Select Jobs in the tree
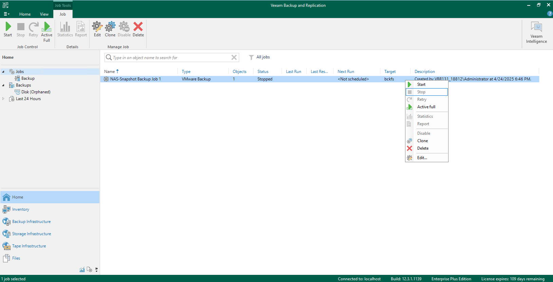The image size is (553, 282). 20,72
